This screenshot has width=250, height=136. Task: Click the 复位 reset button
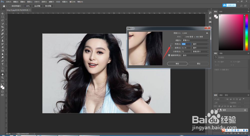tap(199, 64)
